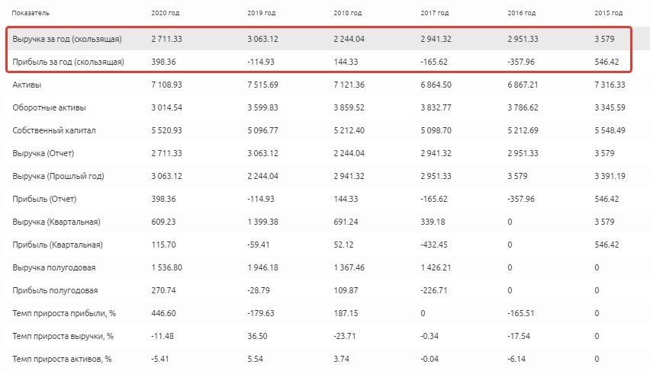This screenshot has height=371, width=650.
Task: Click the '2019 год' column header
Action: click(x=262, y=13)
